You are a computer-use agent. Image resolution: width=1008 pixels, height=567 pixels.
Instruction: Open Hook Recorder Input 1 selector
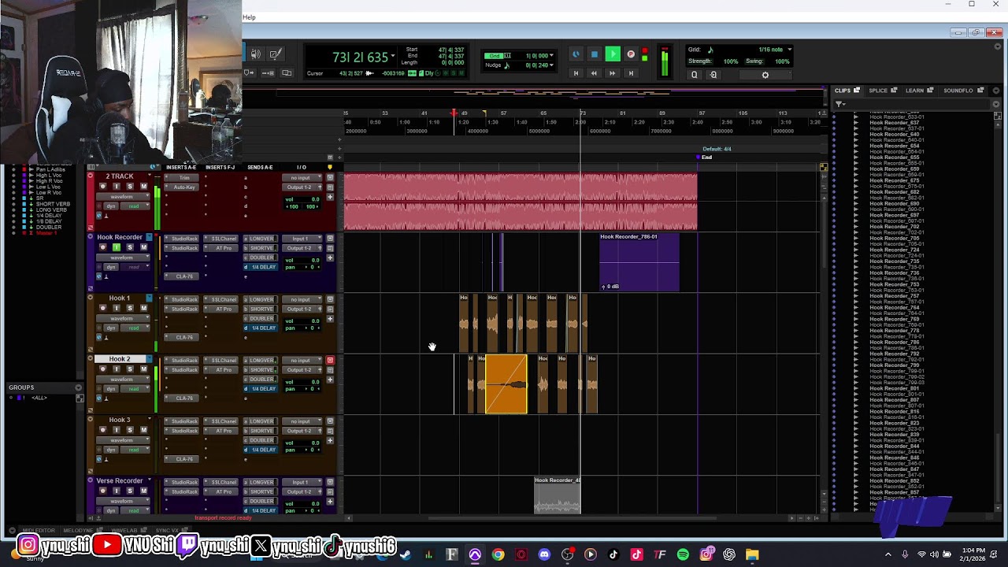[303, 239]
